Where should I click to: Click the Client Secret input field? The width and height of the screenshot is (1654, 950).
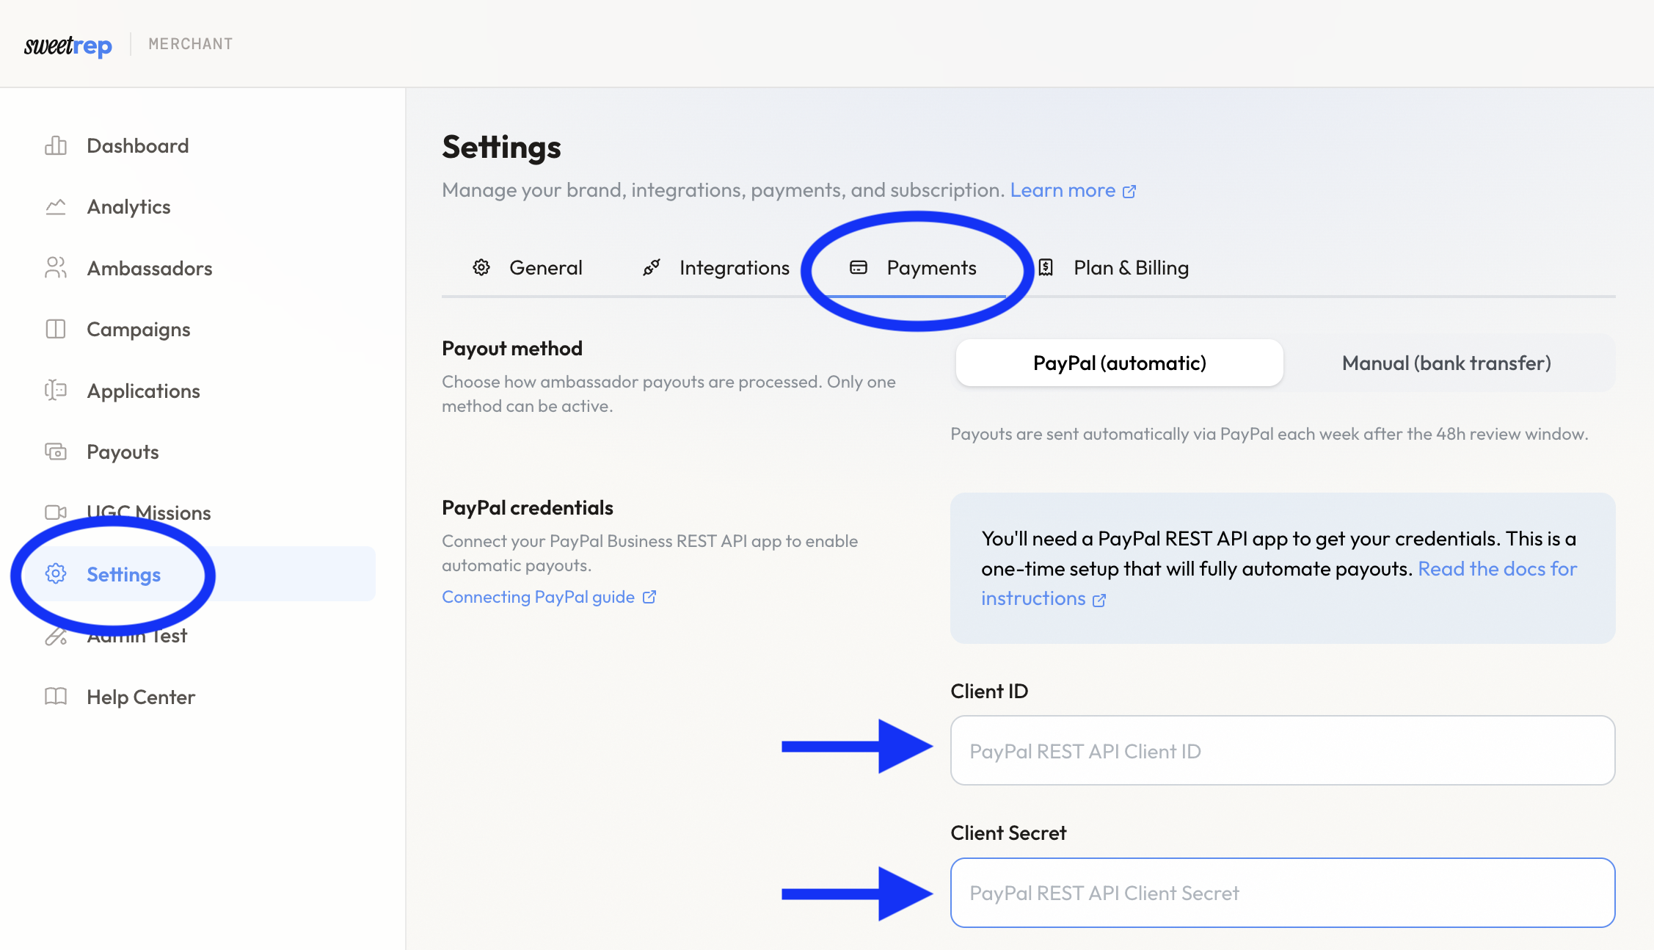tap(1282, 892)
